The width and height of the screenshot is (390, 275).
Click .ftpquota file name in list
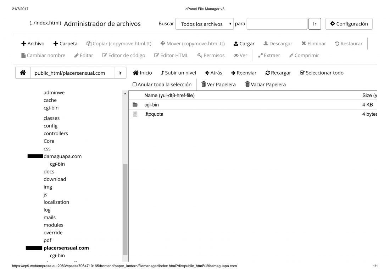tap(154, 114)
